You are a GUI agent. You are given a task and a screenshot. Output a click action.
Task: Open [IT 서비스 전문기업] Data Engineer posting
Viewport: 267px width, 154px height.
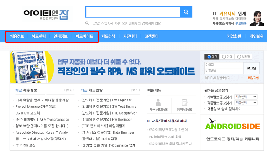tap(108, 132)
